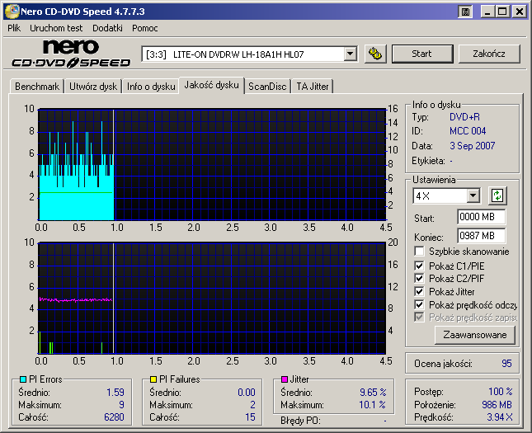The width and height of the screenshot is (532, 433).
Task: Click the Start 0000 MB input field
Action: point(481,217)
